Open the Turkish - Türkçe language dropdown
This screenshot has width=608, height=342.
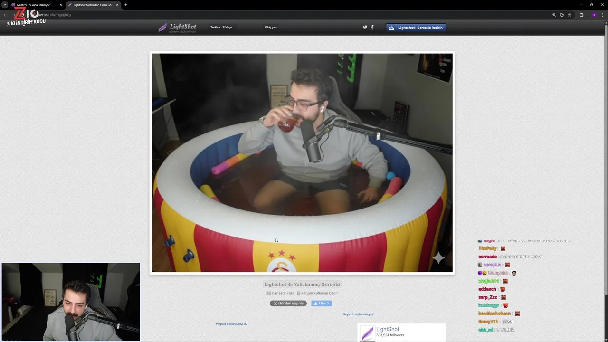tap(222, 27)
